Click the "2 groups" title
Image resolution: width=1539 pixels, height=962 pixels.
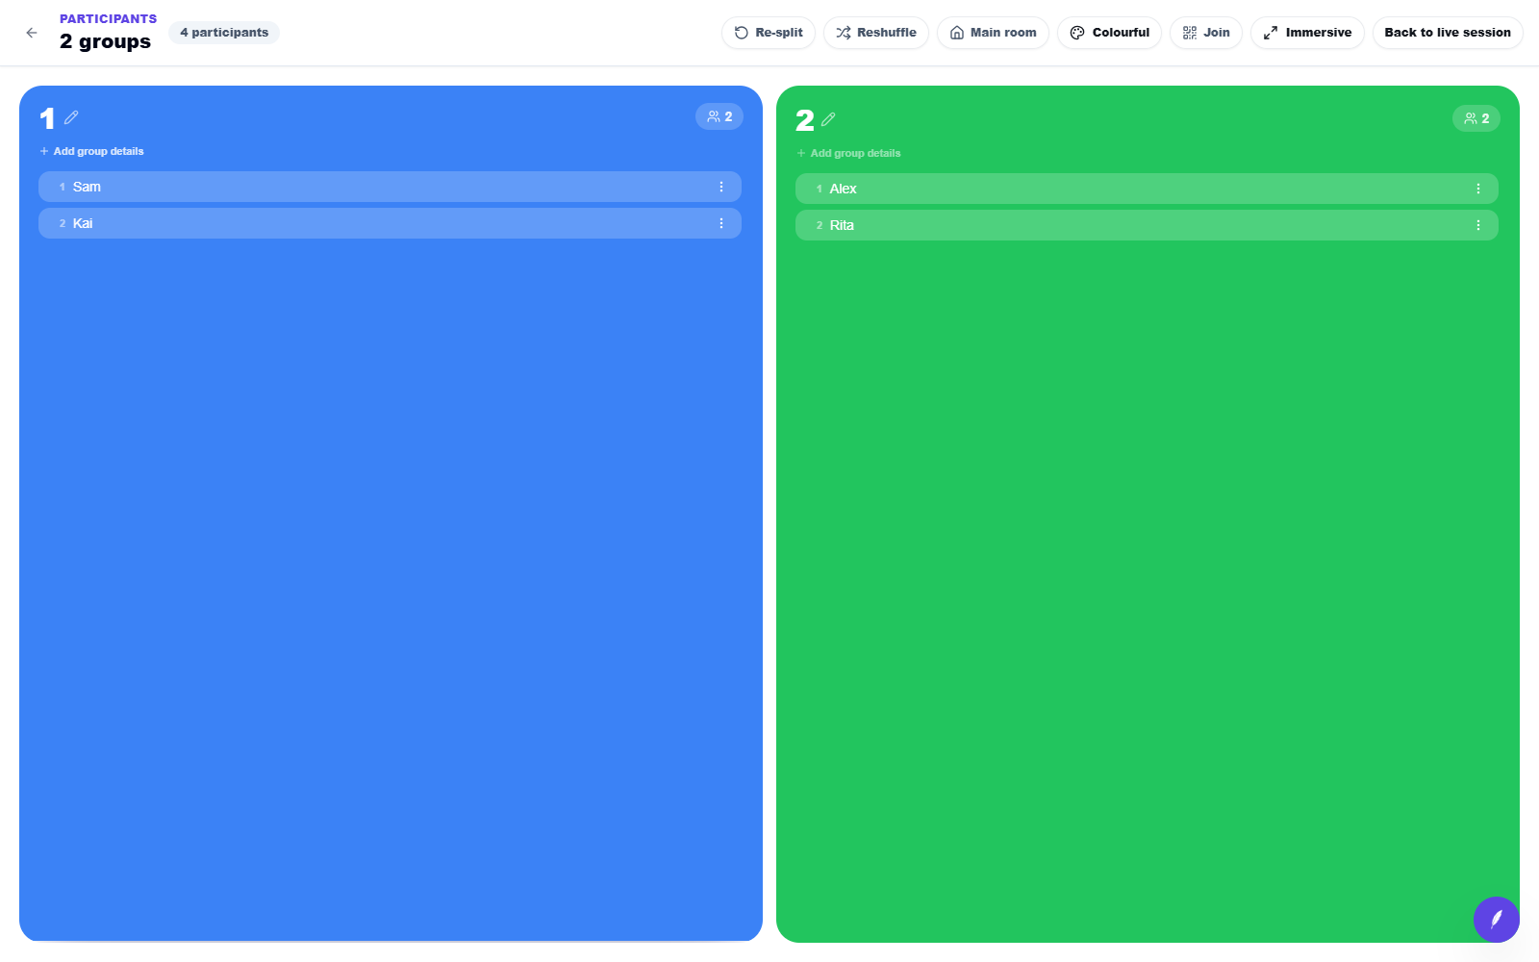click(x=105, y=41)
